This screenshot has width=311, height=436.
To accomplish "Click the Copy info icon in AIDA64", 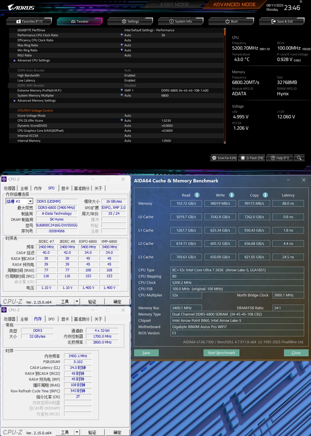I will click(265, 195).
